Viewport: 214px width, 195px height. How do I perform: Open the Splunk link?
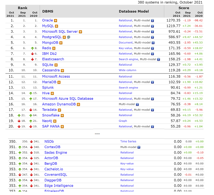click(x=48, y=87)
